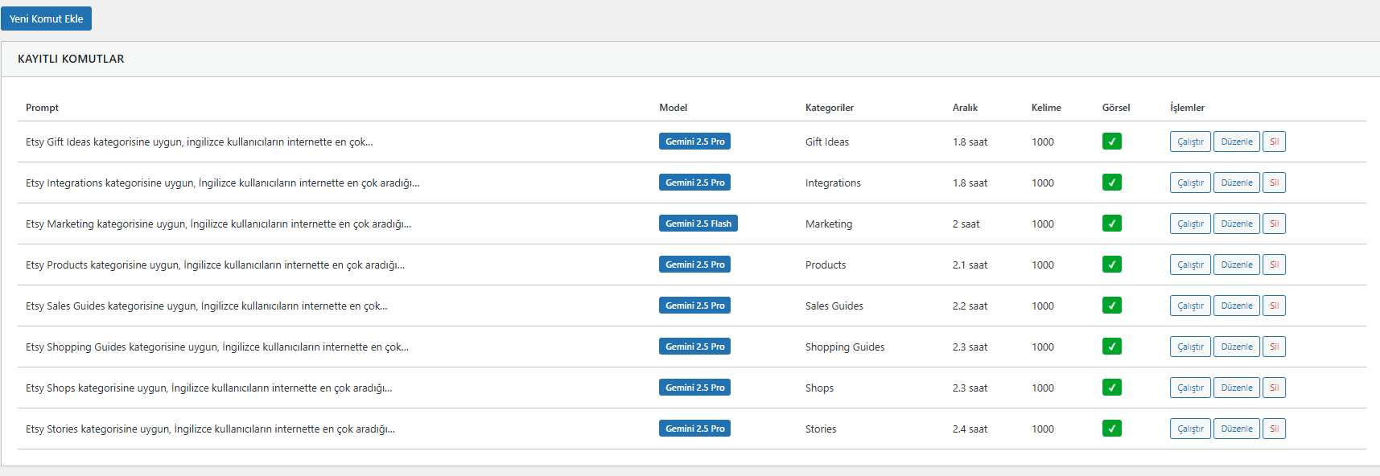
Task: Select the Etsy Stories prompt text
Action: pyautogui.click(x=210, y=429)
